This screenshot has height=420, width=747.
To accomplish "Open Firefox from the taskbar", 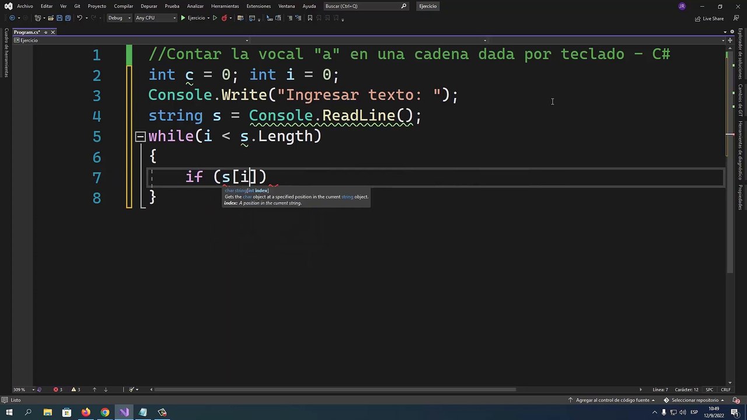I will [86, 412].
